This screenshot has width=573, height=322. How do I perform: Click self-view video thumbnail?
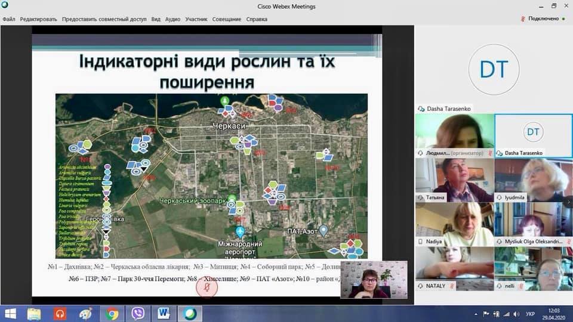pos(374,280)
